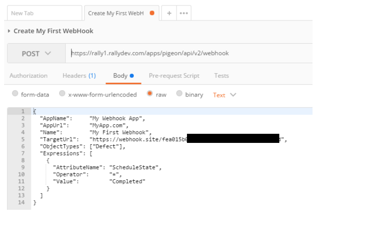Select the raw body radio button
The height and width of the screenshot is (233, 368).
pos(150,94)
